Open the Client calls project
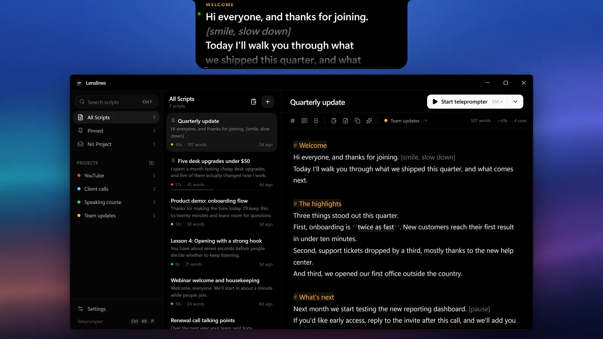This screenshot has width=603, height=339. (116, 189)
